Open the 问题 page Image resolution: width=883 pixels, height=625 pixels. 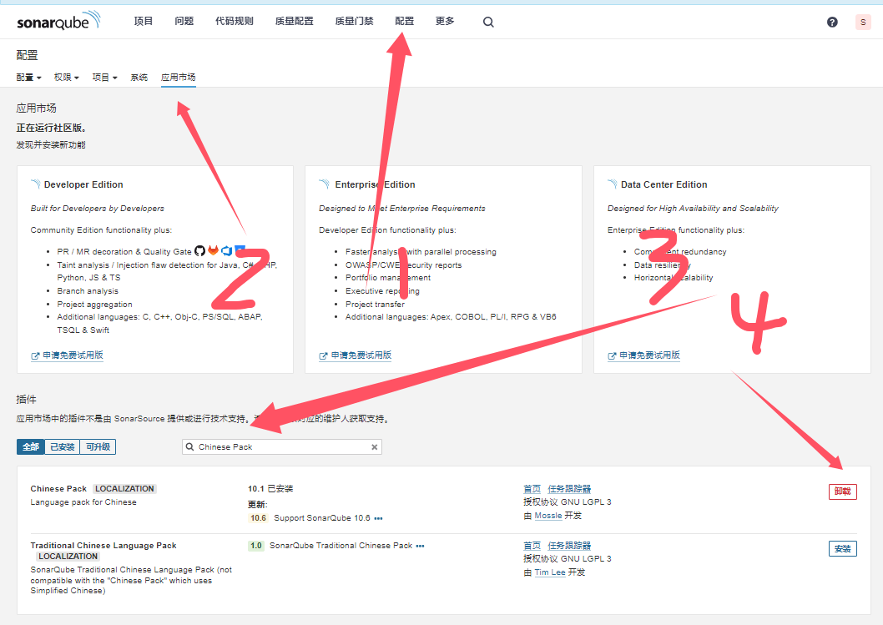[x=184, y=22]
